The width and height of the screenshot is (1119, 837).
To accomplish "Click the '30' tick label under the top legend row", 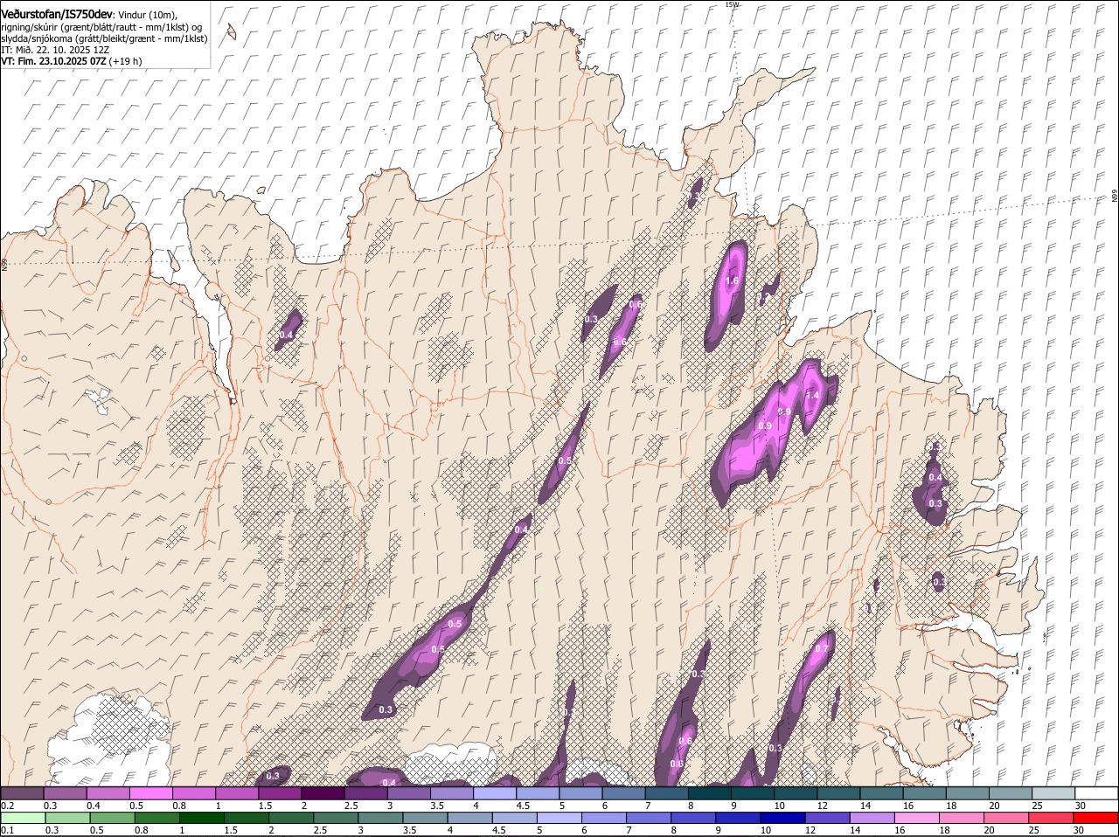I will click(x=1081, y=806).
